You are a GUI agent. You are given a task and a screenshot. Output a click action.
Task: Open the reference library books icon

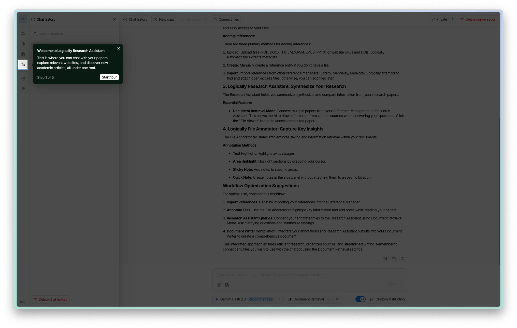(x=23, y=54)
